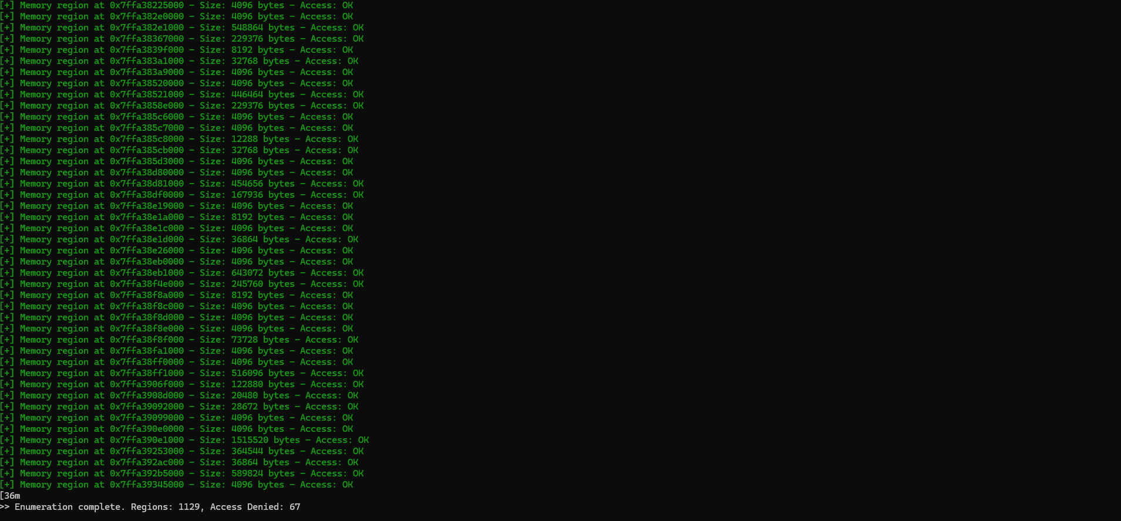Click the Enumeration complete summary line
This screenshot has width=1121, height=521.
click(150, 507)
